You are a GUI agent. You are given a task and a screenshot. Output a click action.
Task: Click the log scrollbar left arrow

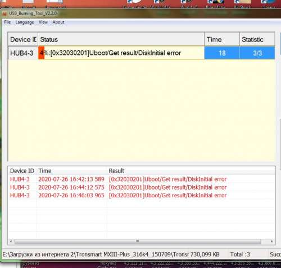coord(11,241)
